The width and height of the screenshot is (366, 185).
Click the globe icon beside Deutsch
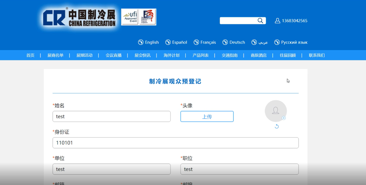point(225,42)
